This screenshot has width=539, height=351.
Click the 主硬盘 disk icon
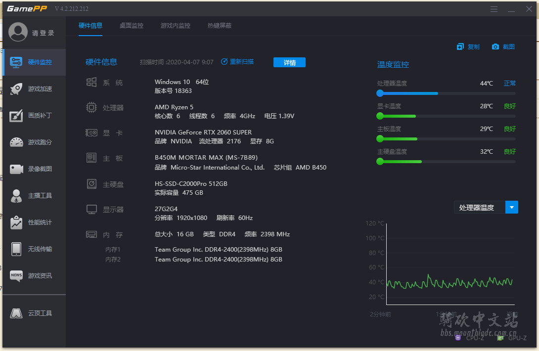[91, 184]
